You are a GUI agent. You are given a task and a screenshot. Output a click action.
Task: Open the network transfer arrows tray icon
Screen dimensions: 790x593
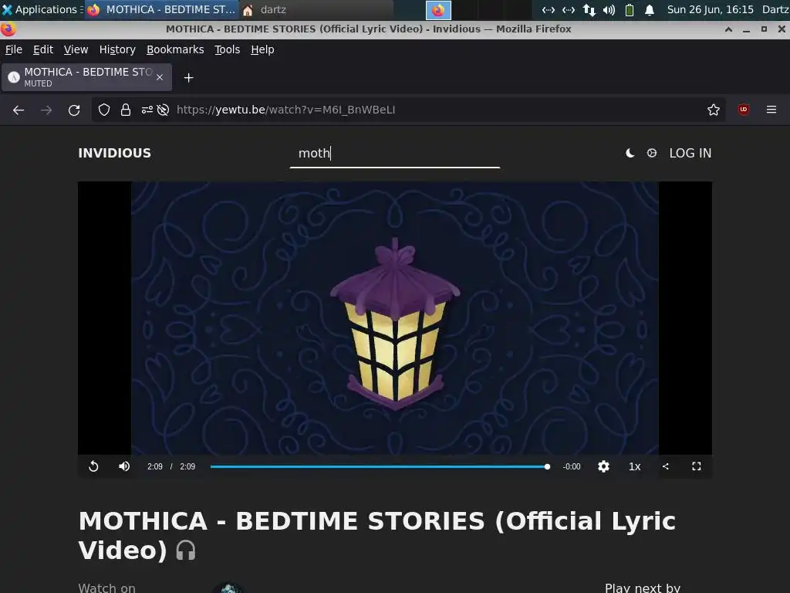[589, 9]
